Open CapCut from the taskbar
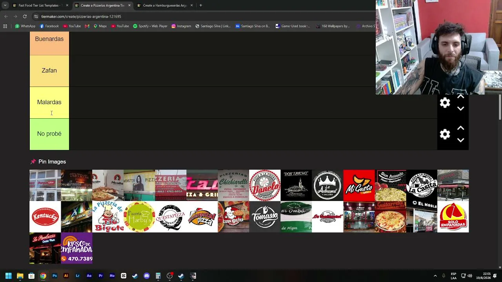This screenshot has height=282, width=502. point(124,276)
